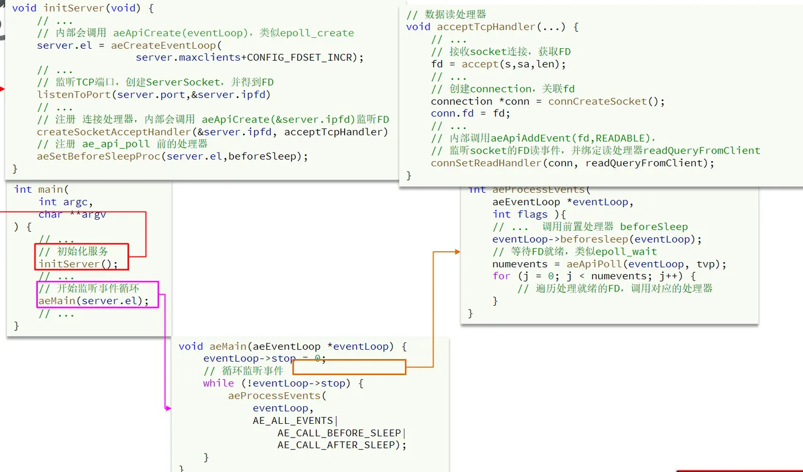Click the AE_CALL_BEFORE_SLEEP| flag line
Screen dimensions: 803x472
click(x=342, y=433)
